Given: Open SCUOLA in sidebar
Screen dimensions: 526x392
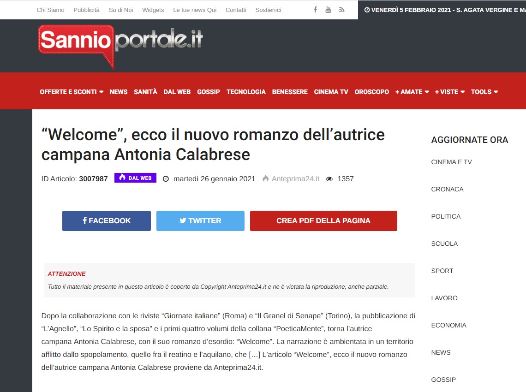Looking at the screenshot, I should pyautogui.click(x=444, y=244).
